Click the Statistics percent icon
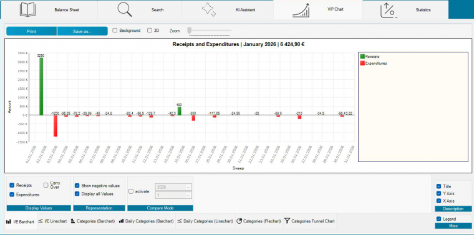The height and width of the screenshot is (235, 474). point(389,10)
